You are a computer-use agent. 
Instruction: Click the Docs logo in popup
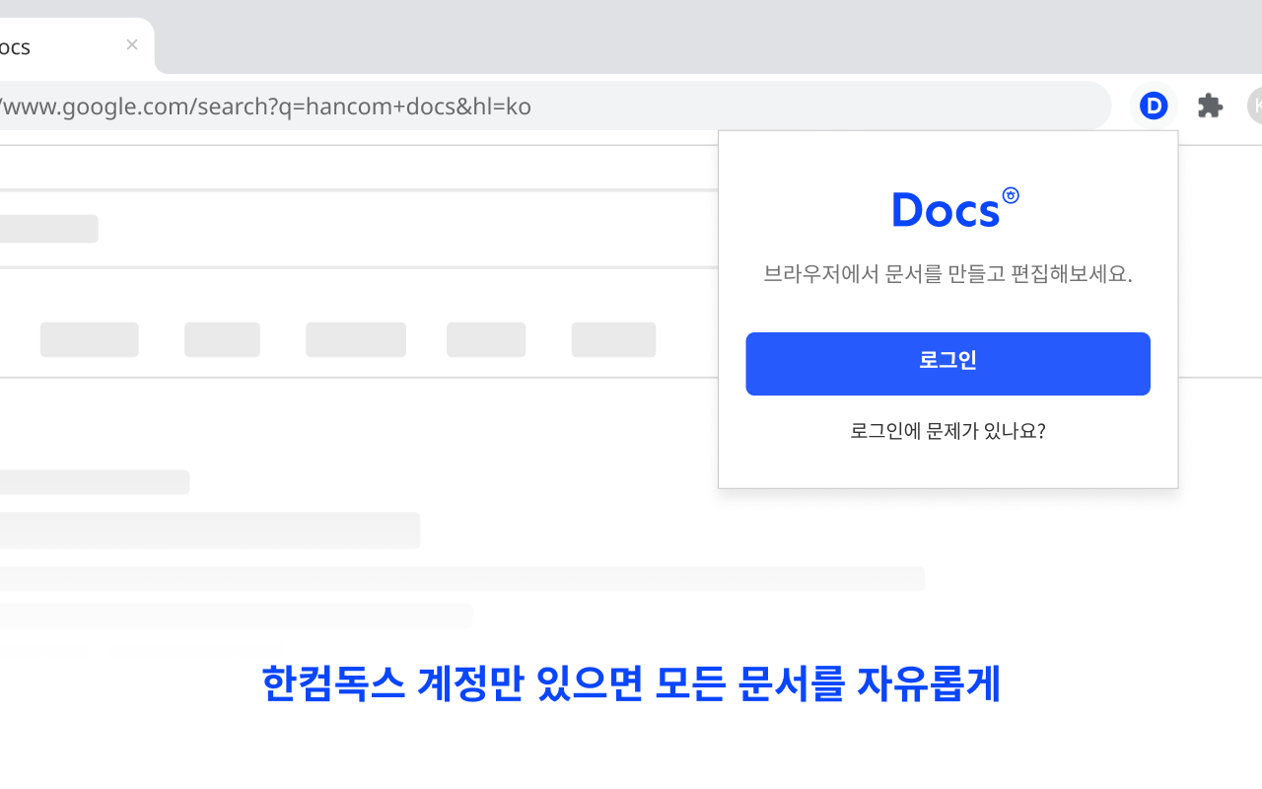pyautogui.click(x=954, y=208)
